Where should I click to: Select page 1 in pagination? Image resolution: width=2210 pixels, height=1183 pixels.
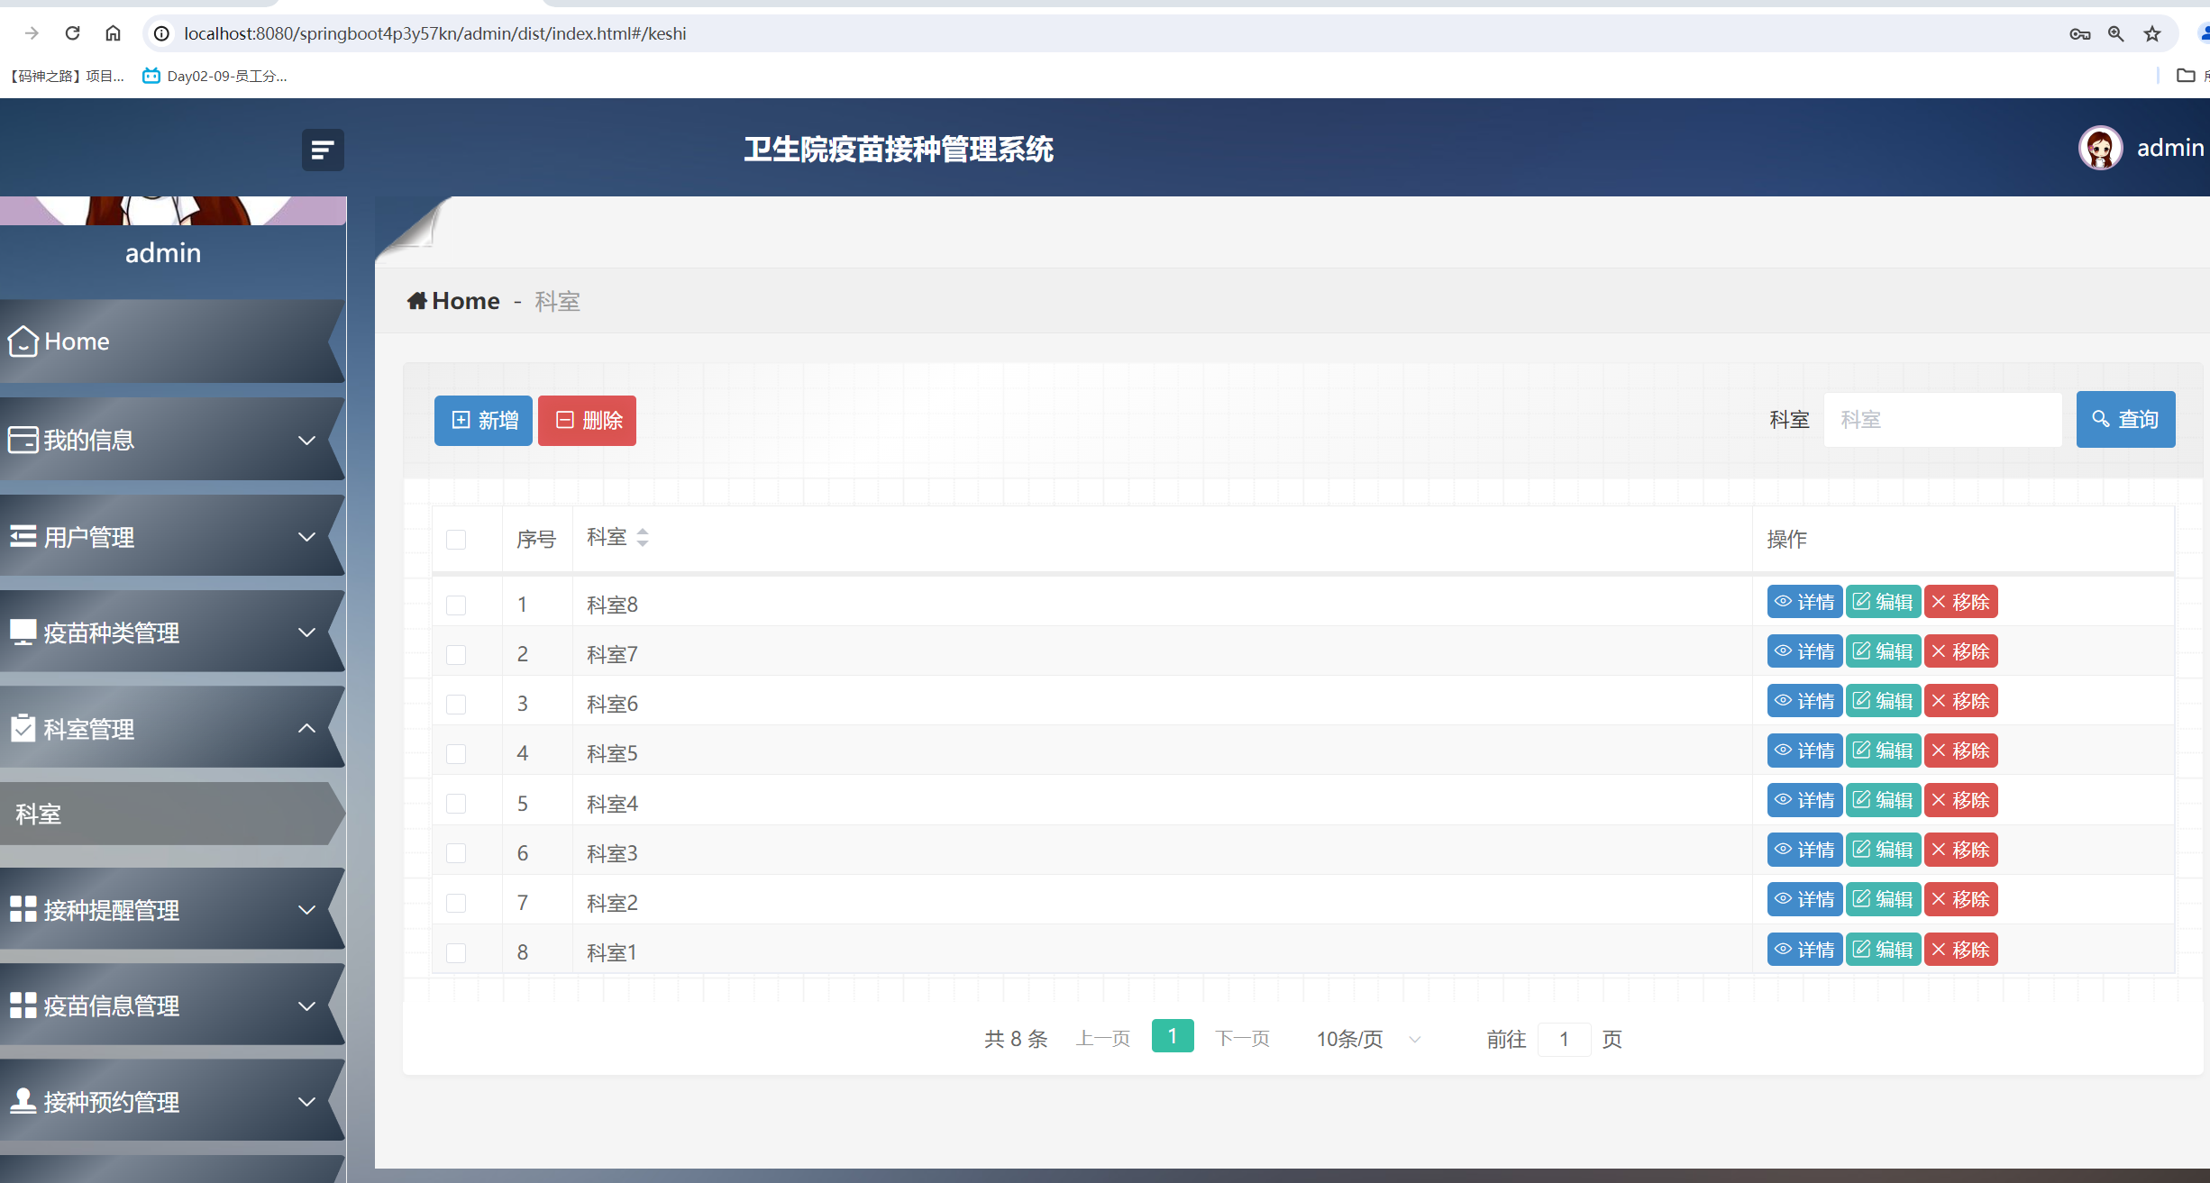[1173, 1036]
